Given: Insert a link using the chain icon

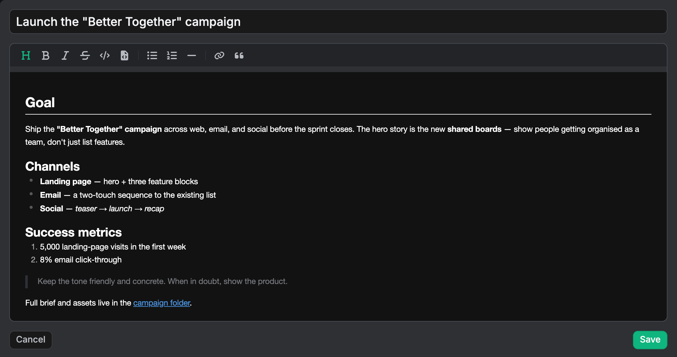Looking at the screenshot, I should point(219,56).
